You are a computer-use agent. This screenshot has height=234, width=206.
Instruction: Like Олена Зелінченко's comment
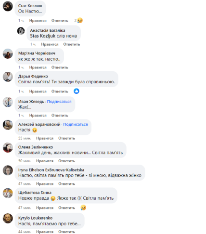click(x=45, y=161)
